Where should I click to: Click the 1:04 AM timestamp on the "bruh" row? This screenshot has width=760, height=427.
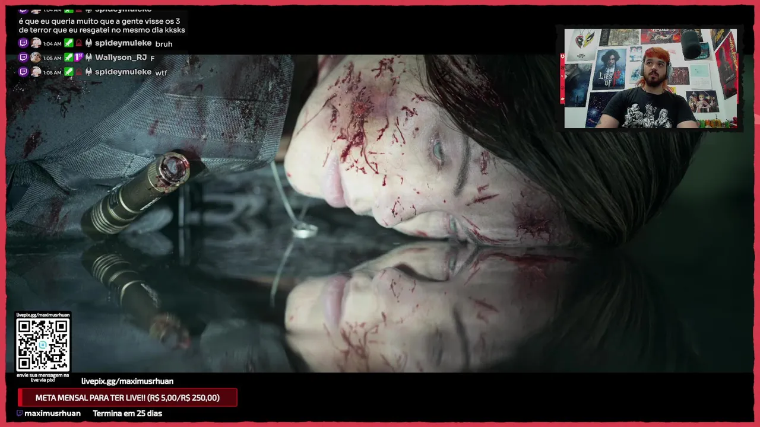tap(52, 44)
